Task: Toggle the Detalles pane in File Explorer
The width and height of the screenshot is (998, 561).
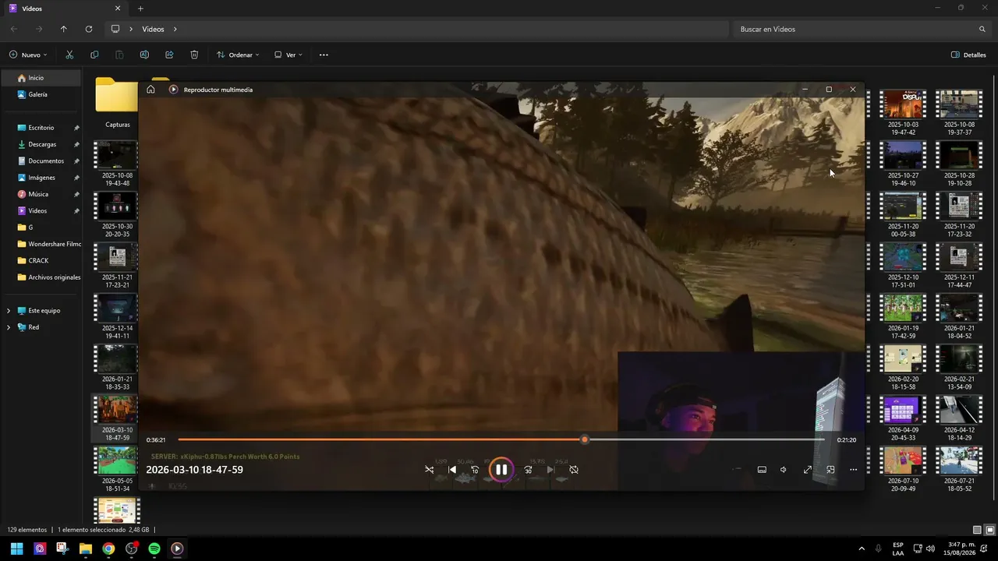Action: click(x=968, y=55)
